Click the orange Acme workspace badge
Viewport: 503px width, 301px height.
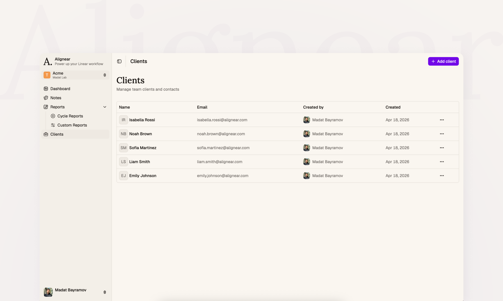[x=47, y=75]
